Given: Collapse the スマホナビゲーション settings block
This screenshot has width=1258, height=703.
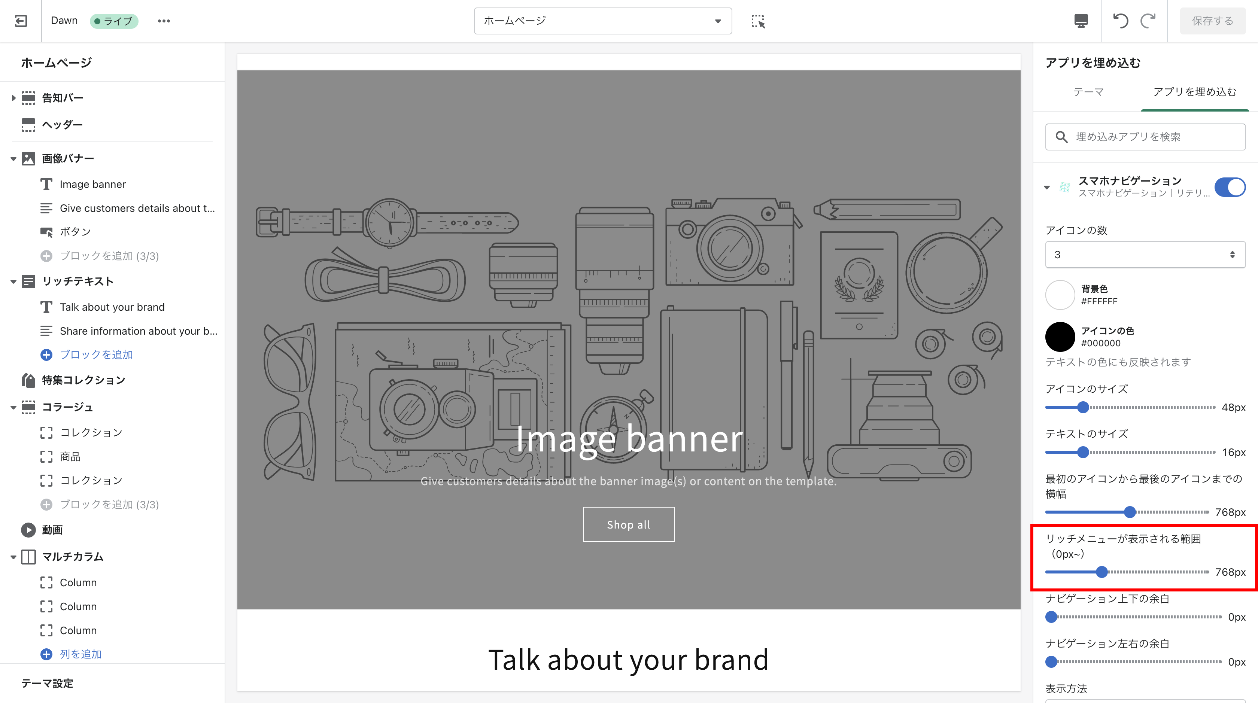Looking at the screenshot, I should tap(1046, 188).
